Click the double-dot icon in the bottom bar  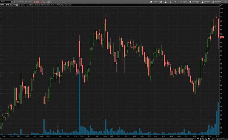click(198, 139)
